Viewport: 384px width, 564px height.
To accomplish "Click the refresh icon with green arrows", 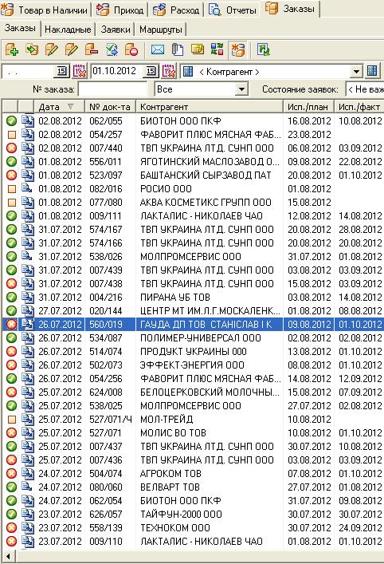I will (264, 49).
